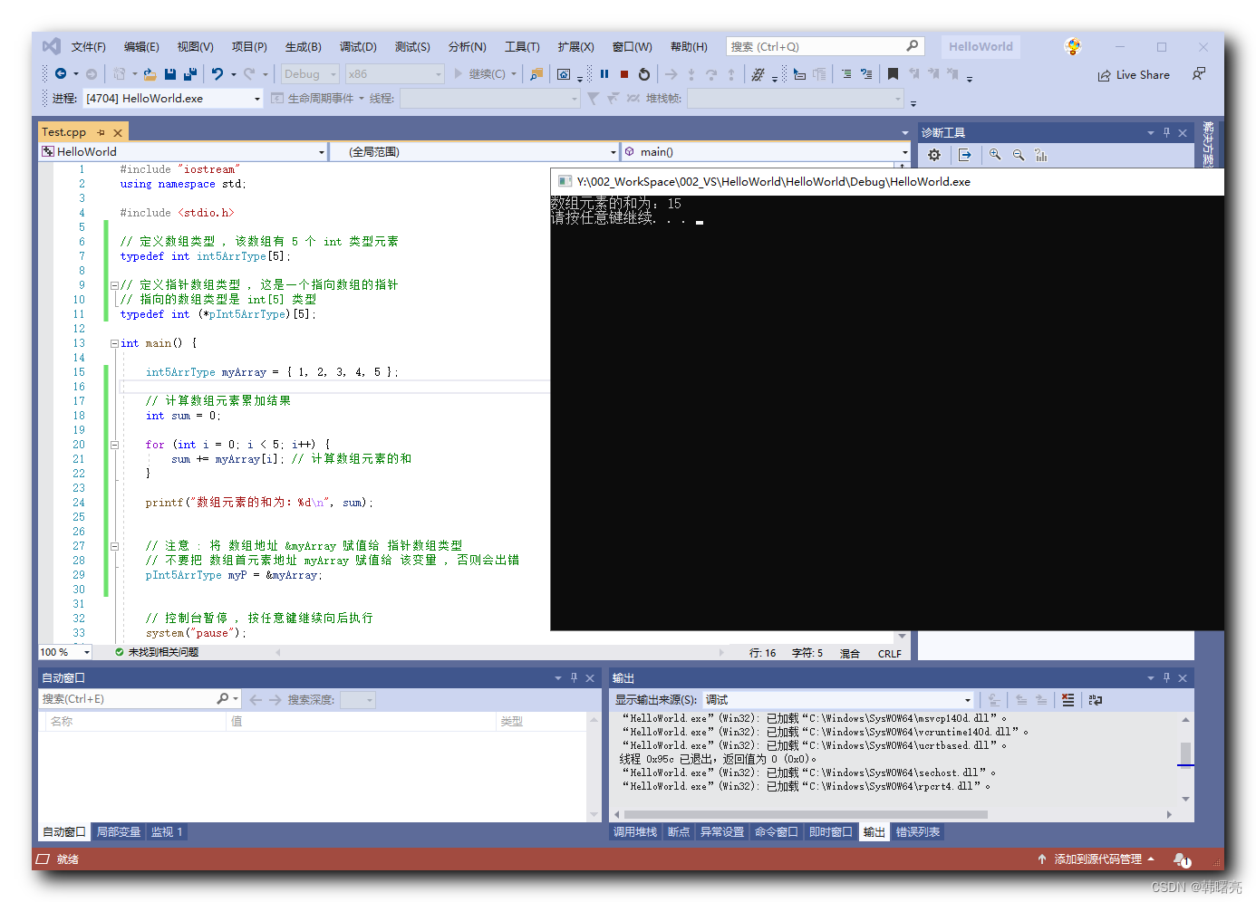Zoom out on diagnostic tools timeline
Screen dimensions: 1256x902
click(1019, 155)
